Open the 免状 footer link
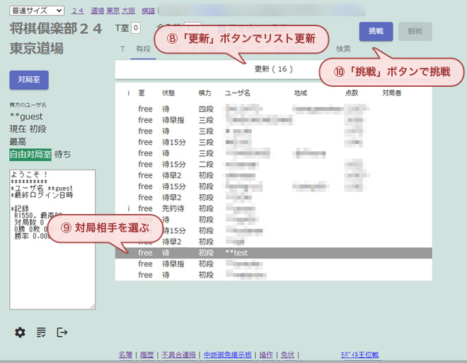This screenshot has width=467, height=363. (287, 355)
